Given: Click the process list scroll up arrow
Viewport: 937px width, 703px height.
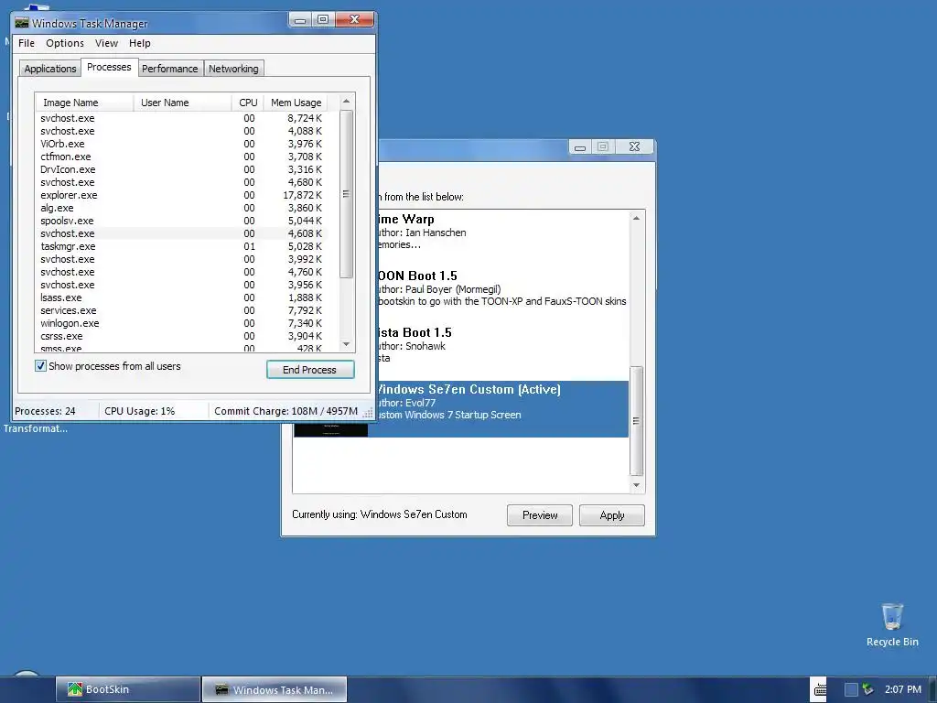Looking at the screenshot, I should [346, 101].
